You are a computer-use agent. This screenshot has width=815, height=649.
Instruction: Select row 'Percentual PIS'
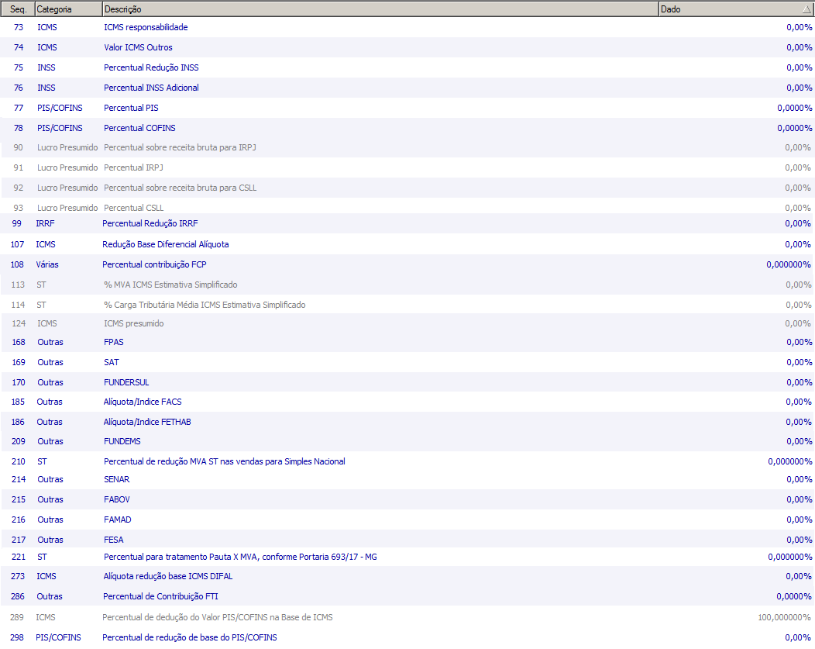click(x=407, y=108)
